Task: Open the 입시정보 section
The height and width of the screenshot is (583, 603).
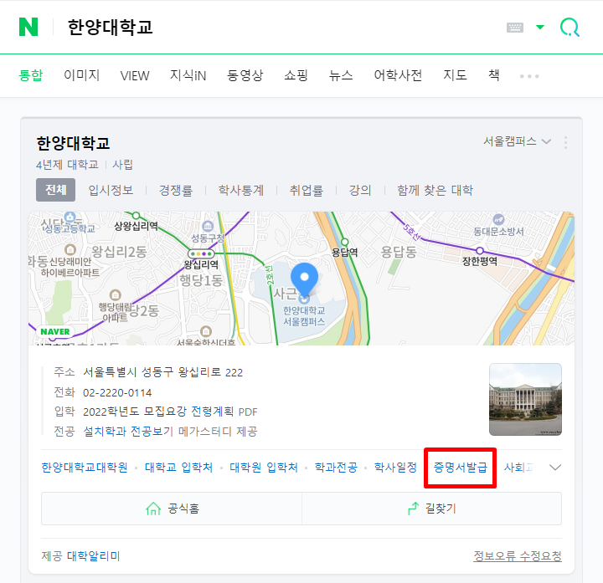Action: (x=111, y=190)
